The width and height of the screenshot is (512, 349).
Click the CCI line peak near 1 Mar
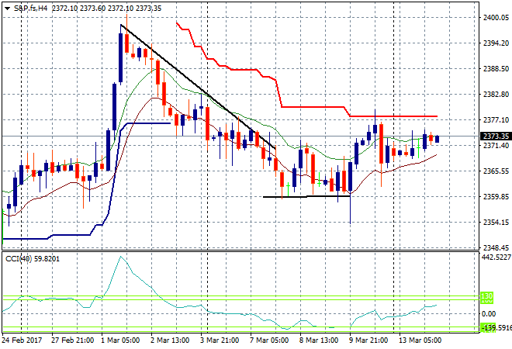pyautogui.click(x=121, y=257)
